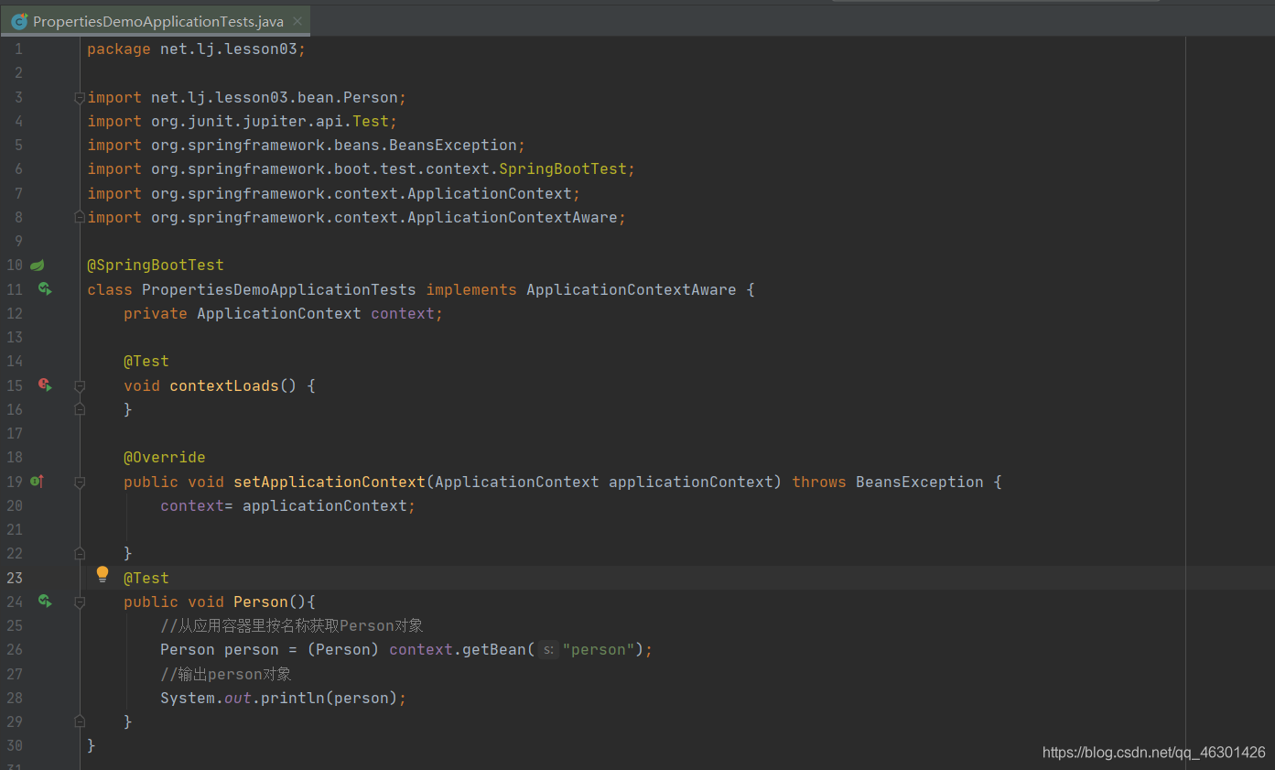The width and height of the screenshot is (1275, 770).
Task: Click line number 21 in the gutter
Action: pos(15,530)
